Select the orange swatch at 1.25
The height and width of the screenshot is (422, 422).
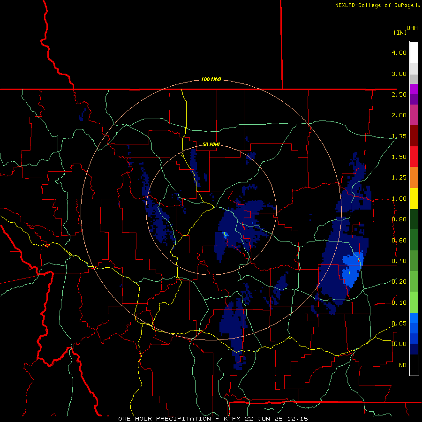click(414, 177)
